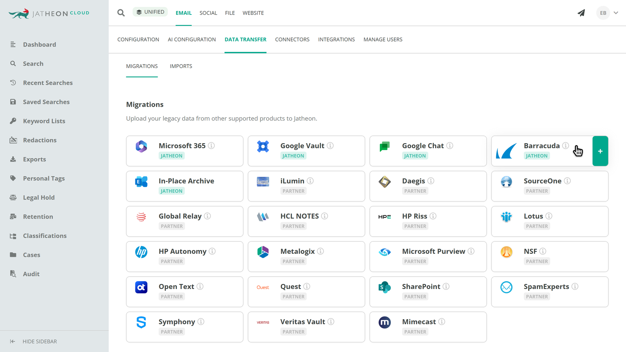Expand the user account chevron dropdown
This screenshot has width=626, height=352.
point(616,13)
